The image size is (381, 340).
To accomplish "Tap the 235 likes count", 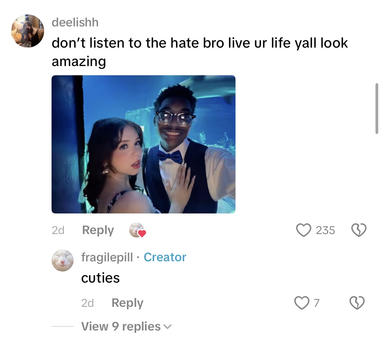I will [x=325, y=230].
